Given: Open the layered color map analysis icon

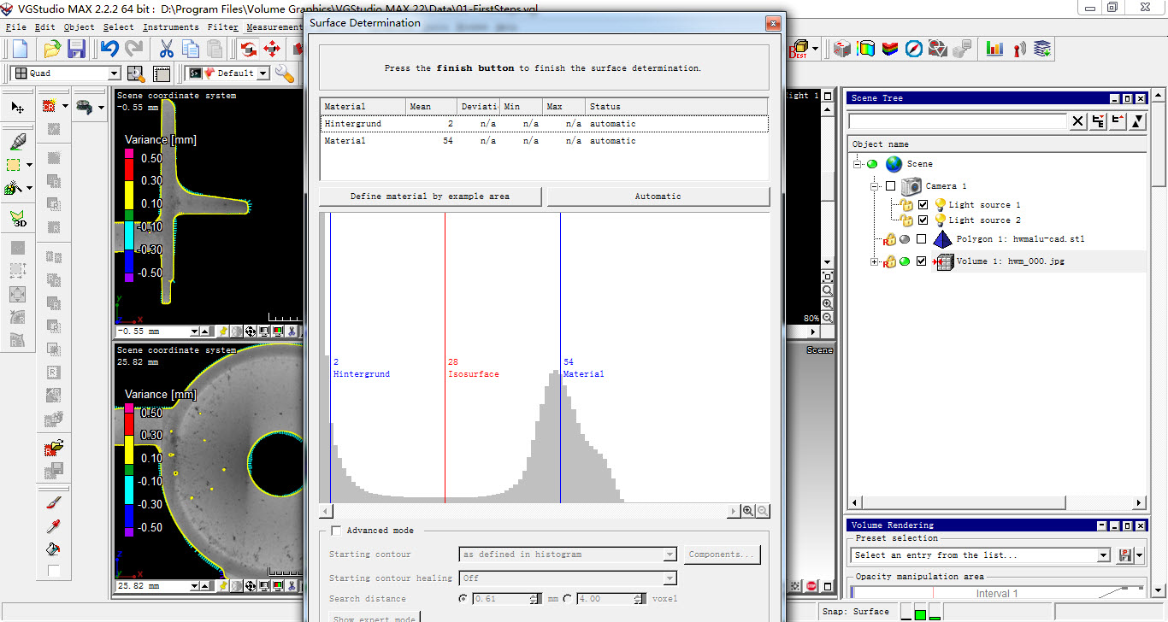Looking at the screenshot, I should 890,49.
